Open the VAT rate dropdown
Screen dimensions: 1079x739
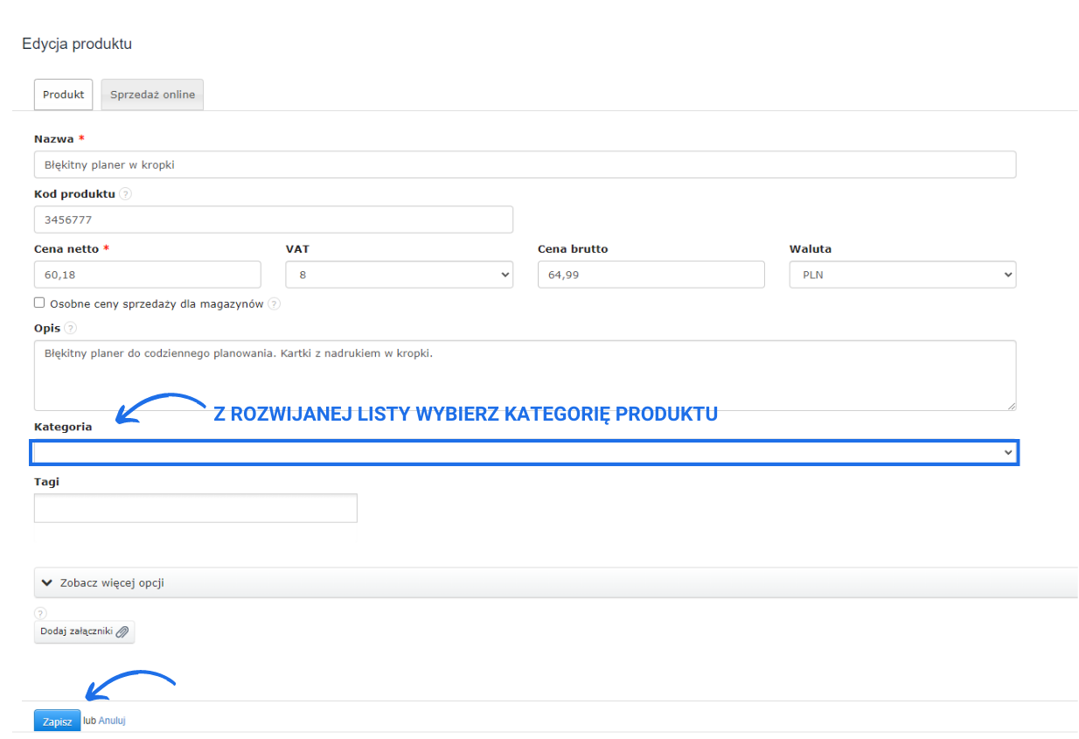pyautogui.click(x=399, y=275)
